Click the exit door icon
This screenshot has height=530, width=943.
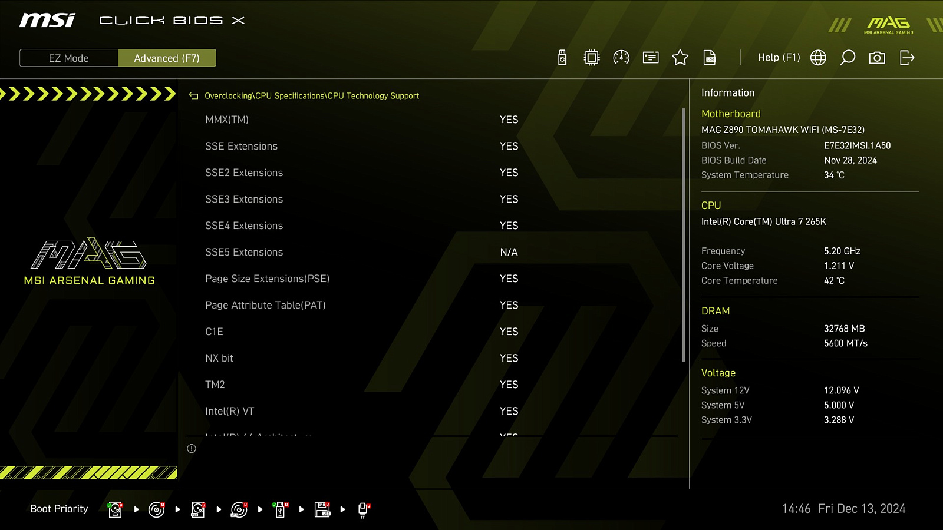tap(907, 57)
